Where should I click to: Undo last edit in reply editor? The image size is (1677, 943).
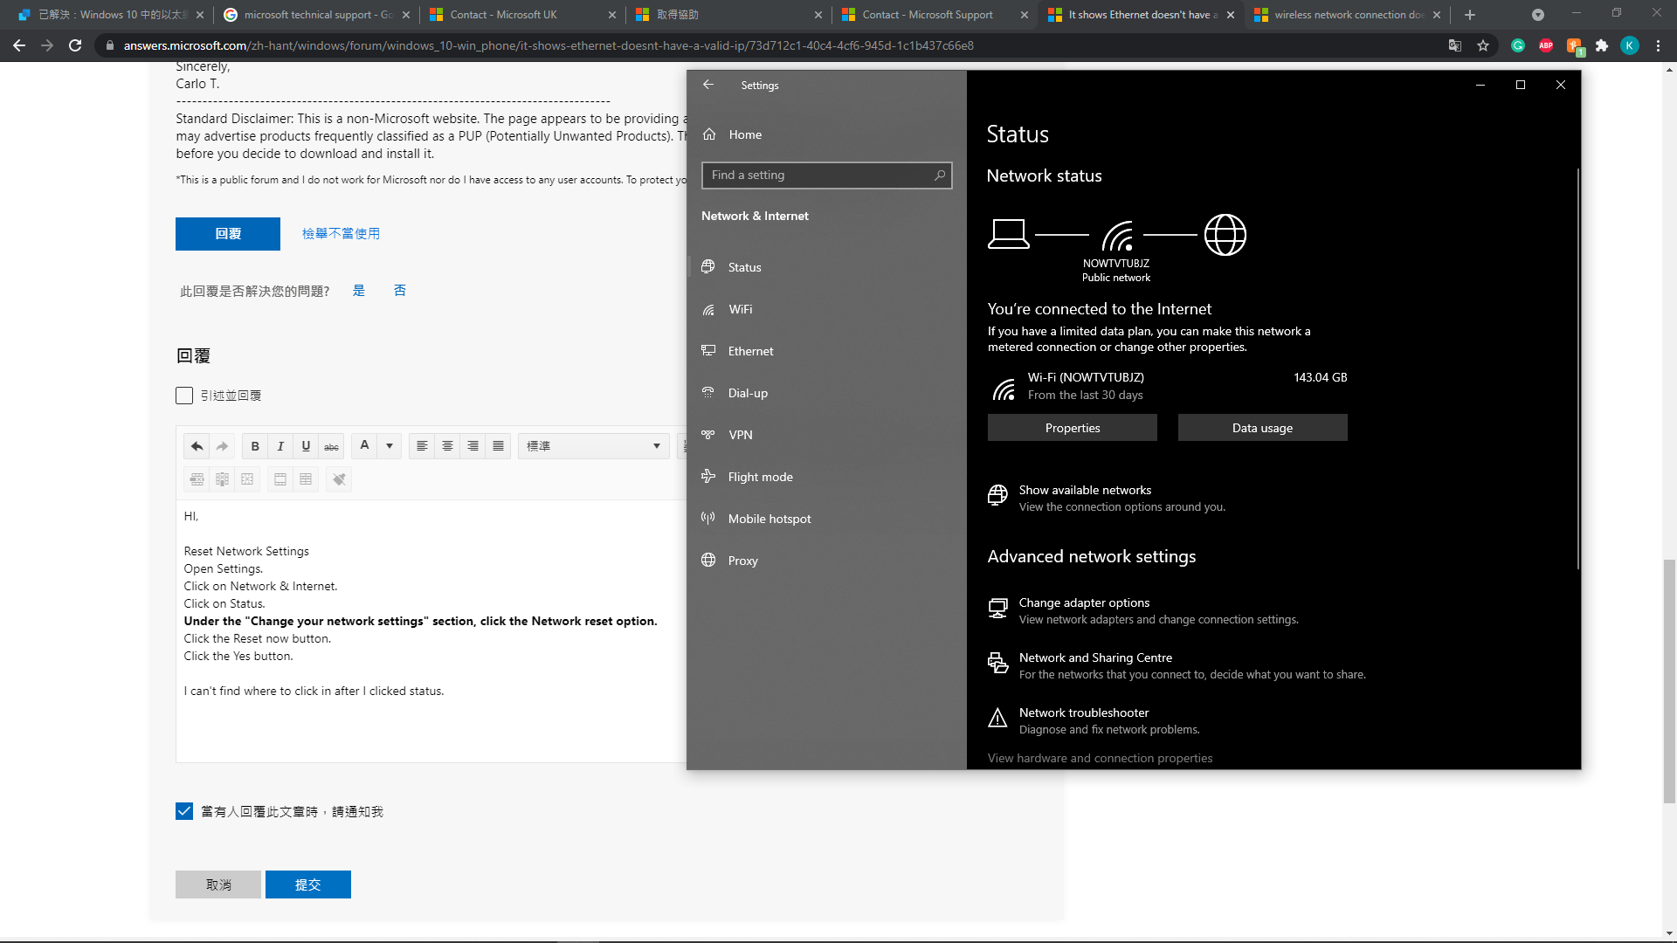[197, 446]
